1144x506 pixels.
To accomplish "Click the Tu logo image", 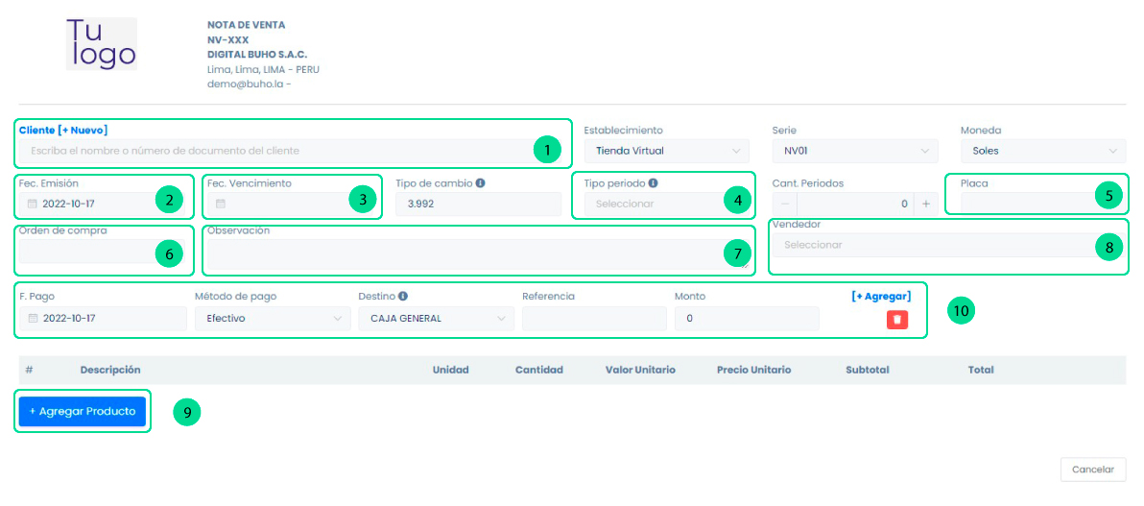I will (x=101, y=44).
